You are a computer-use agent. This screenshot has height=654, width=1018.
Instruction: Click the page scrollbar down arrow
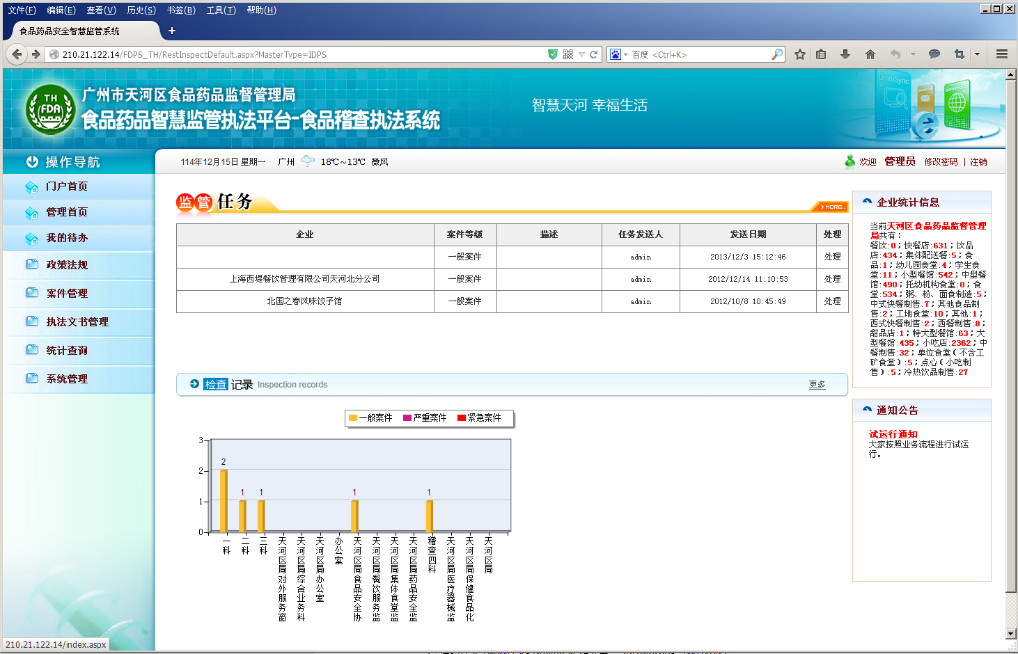click(x=1011, y=634)
